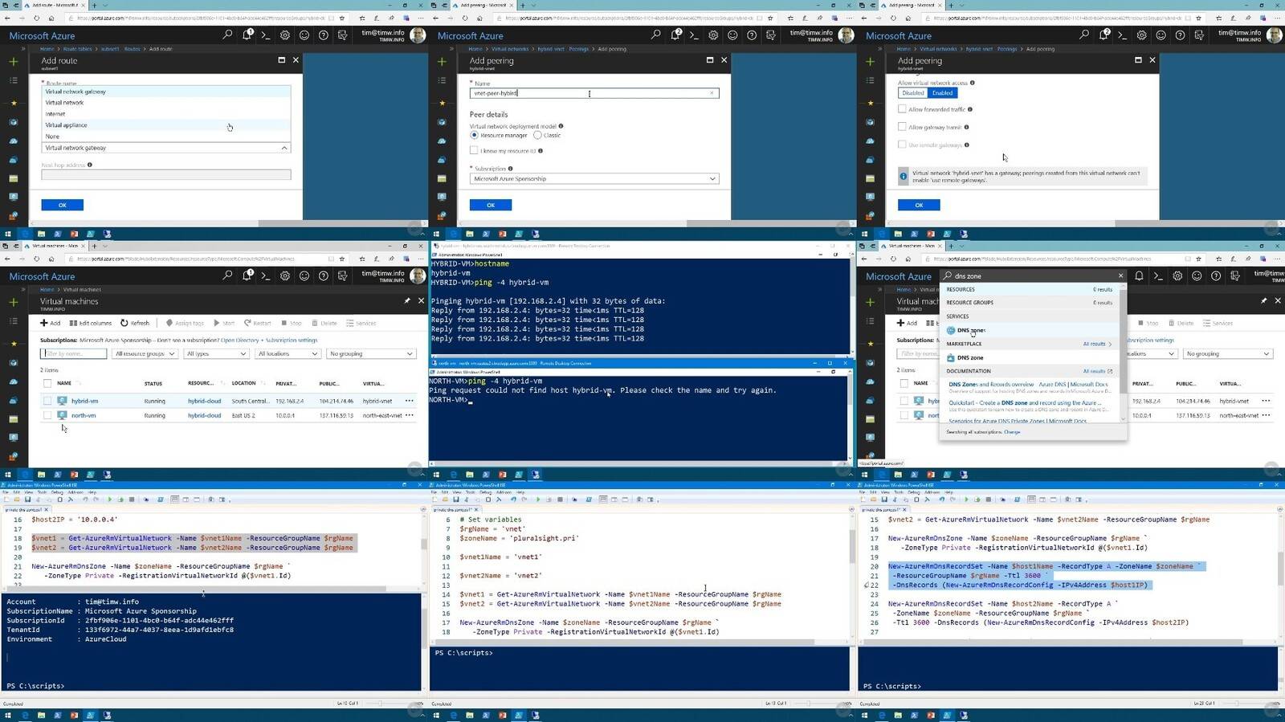Clear the 'dns zone' search box
Screen dimensions: 1285x722
coord(1120,275)
